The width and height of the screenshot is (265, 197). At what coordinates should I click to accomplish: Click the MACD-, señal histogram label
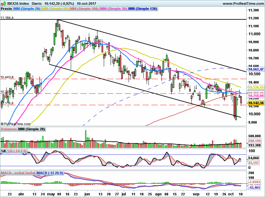(12, 173)
